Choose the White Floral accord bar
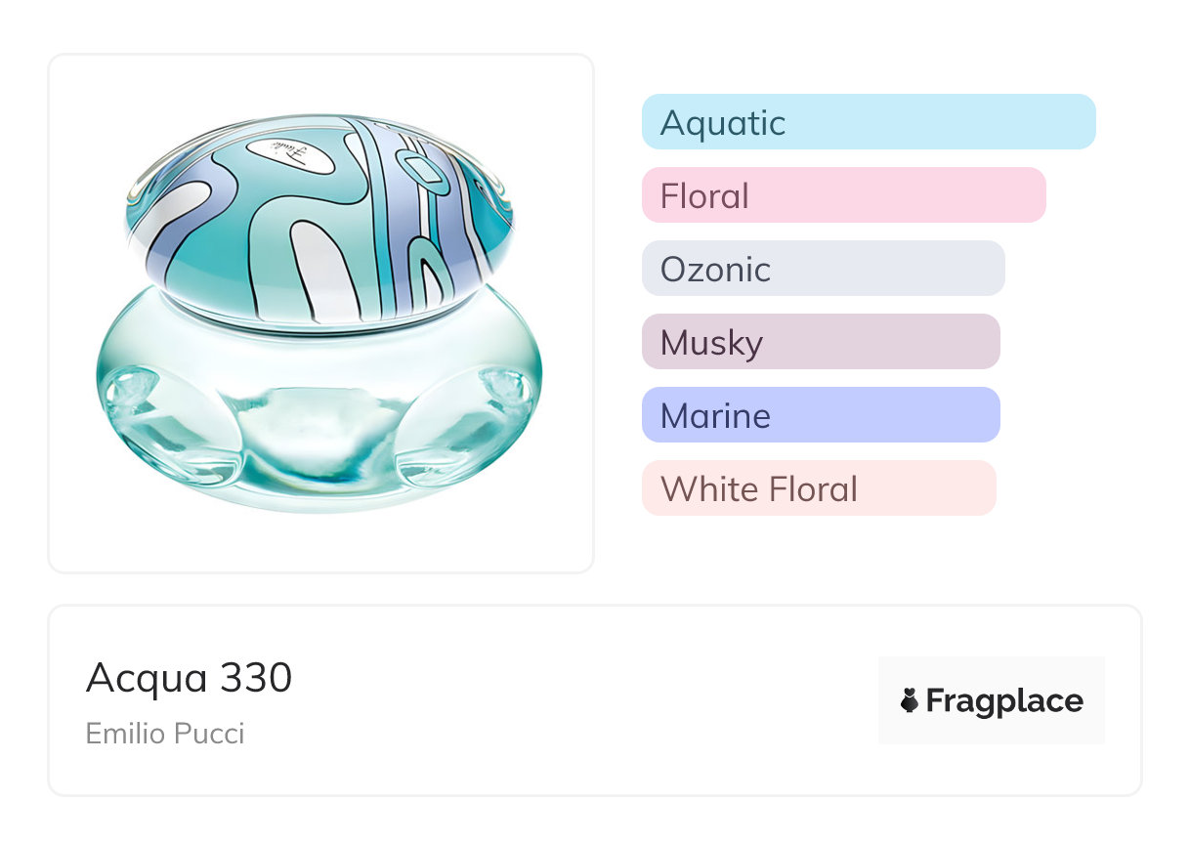Screen dimensions: 1190x844 (819, 488)
